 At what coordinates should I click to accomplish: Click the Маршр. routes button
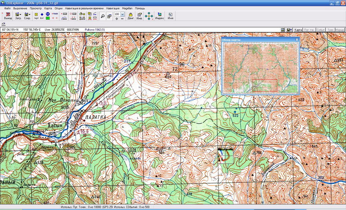pyautogui.click(x=340, y=29)
